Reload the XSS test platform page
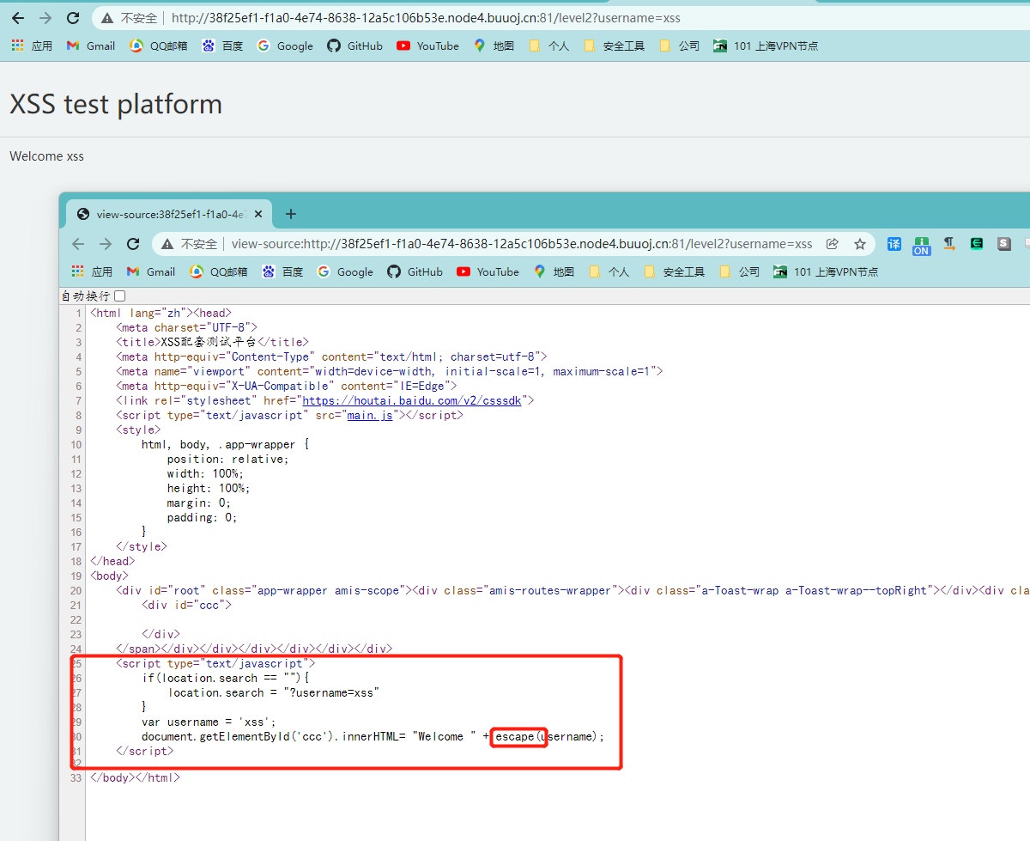 [x=73, y=17]
